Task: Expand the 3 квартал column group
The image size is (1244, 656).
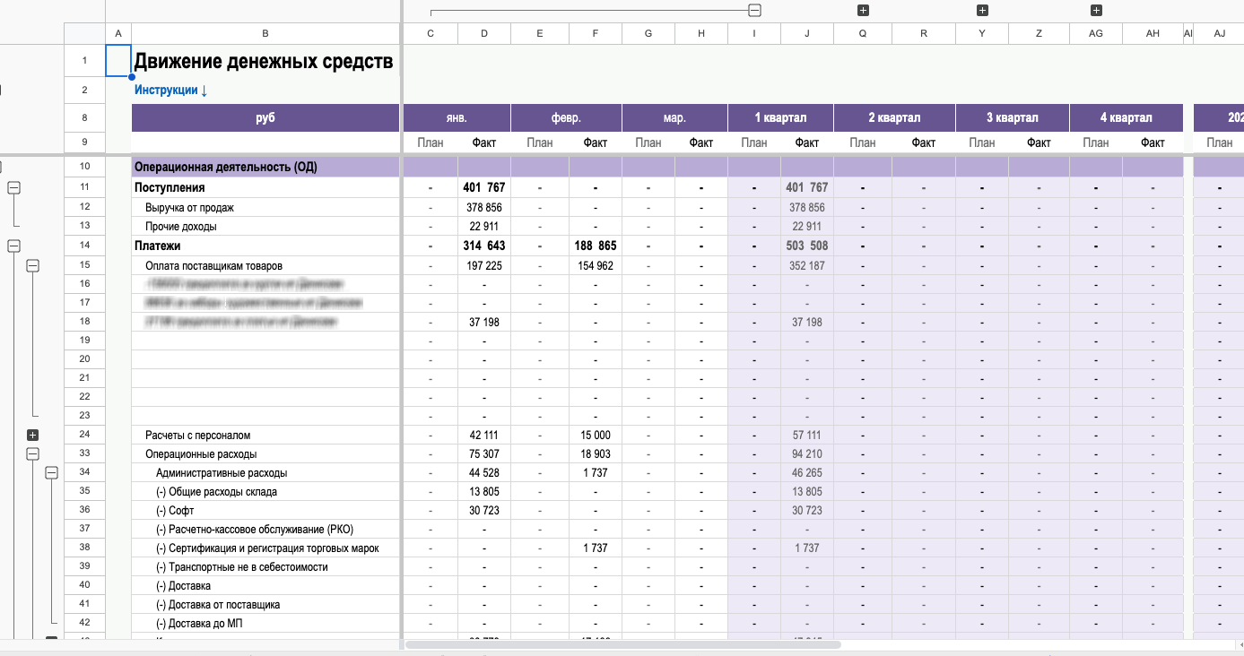Action: [x=982, y=11]
